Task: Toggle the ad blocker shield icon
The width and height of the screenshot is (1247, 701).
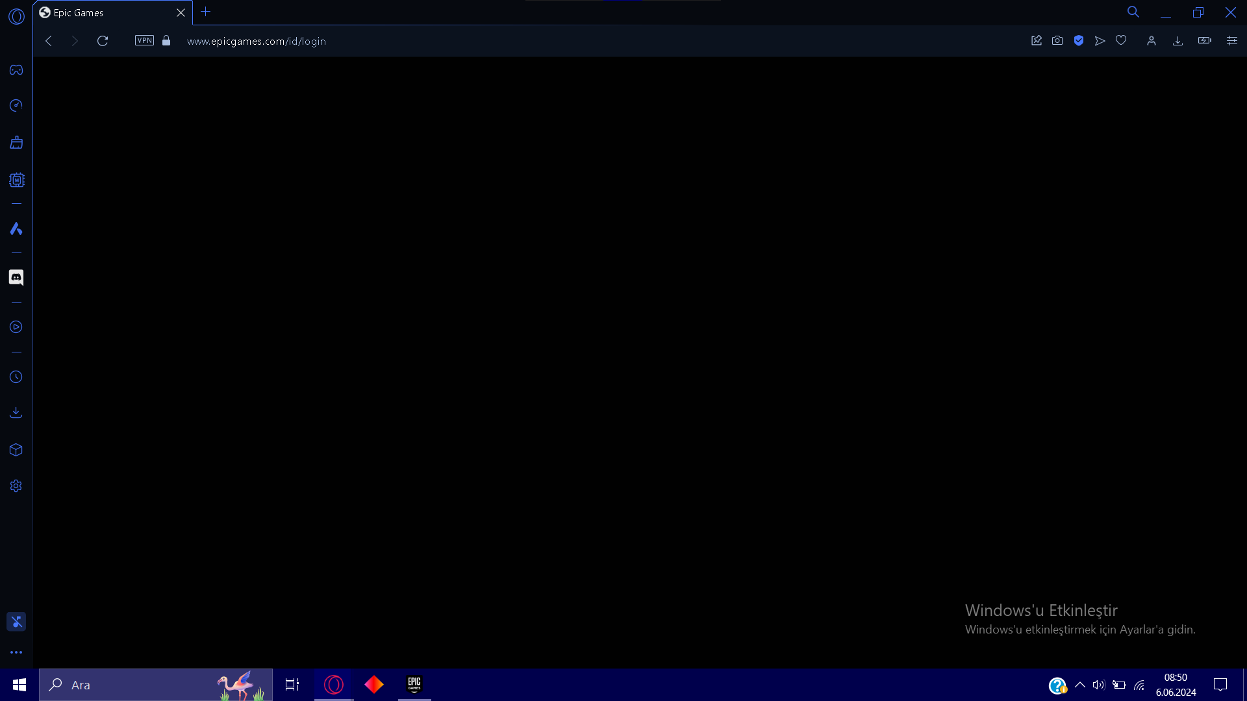Action: click(1079, 41)
